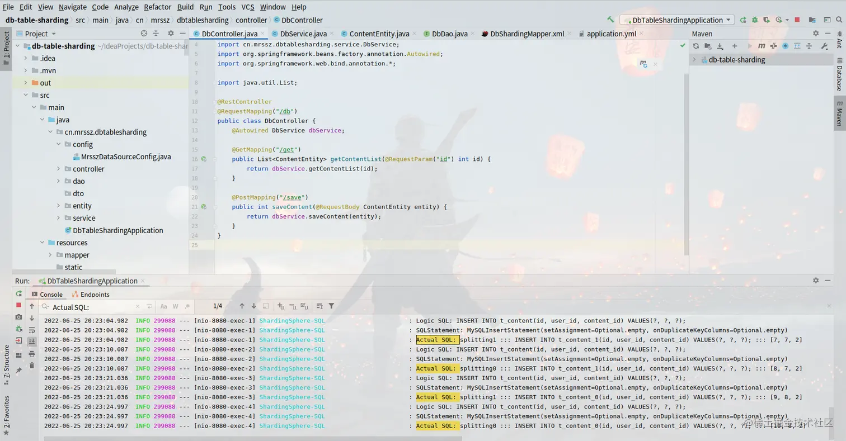Switch to the DbService.java tab
846x441 pixels.
click(x=304, y=34)
